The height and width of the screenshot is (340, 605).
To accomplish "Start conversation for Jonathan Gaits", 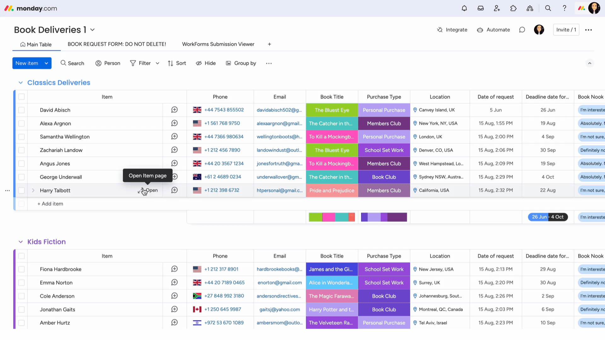I will point(175,309).
